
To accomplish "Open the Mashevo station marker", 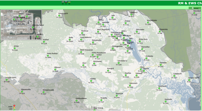I will [131, 15].
